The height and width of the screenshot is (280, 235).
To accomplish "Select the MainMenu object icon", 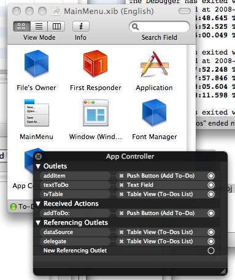I will click(37, 113).
